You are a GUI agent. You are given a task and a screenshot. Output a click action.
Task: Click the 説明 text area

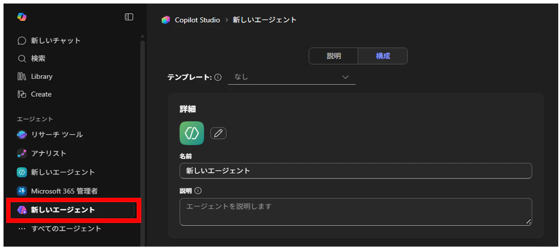point(356,212)
